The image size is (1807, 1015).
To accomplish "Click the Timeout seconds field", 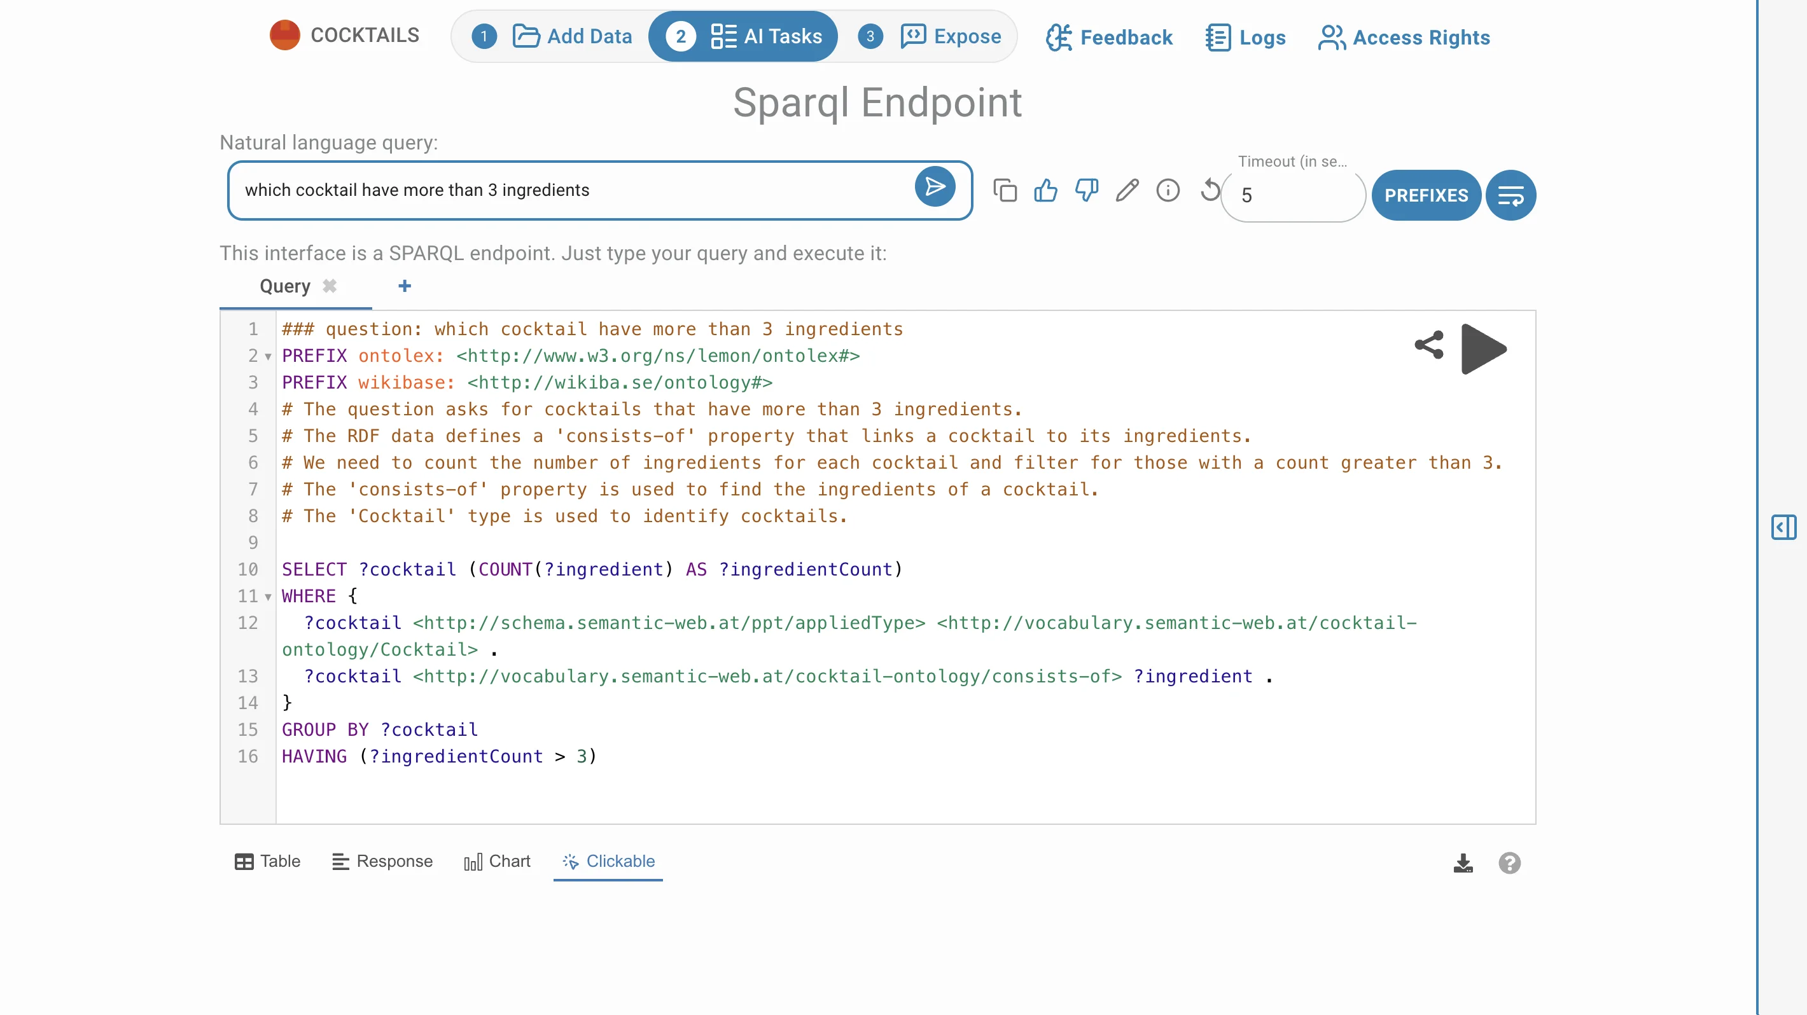I will coord(1293,196).
